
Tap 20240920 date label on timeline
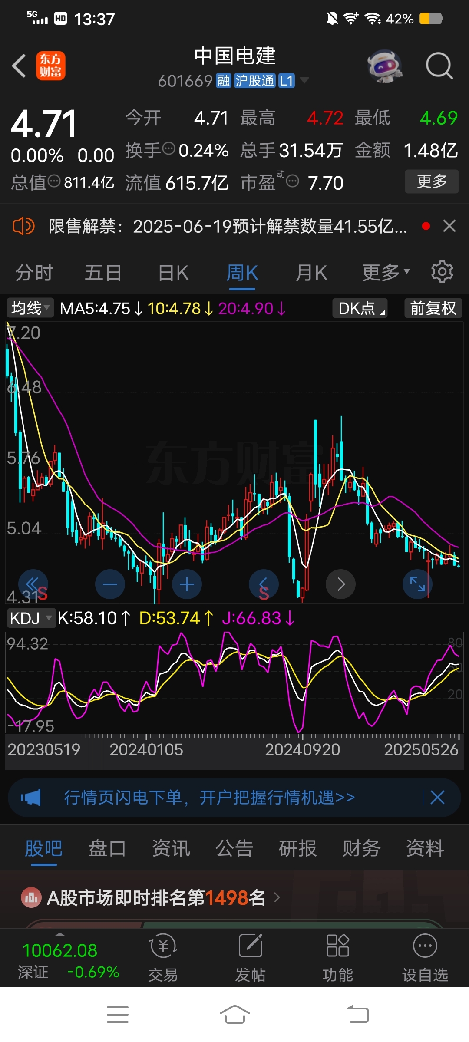point(302,749)
